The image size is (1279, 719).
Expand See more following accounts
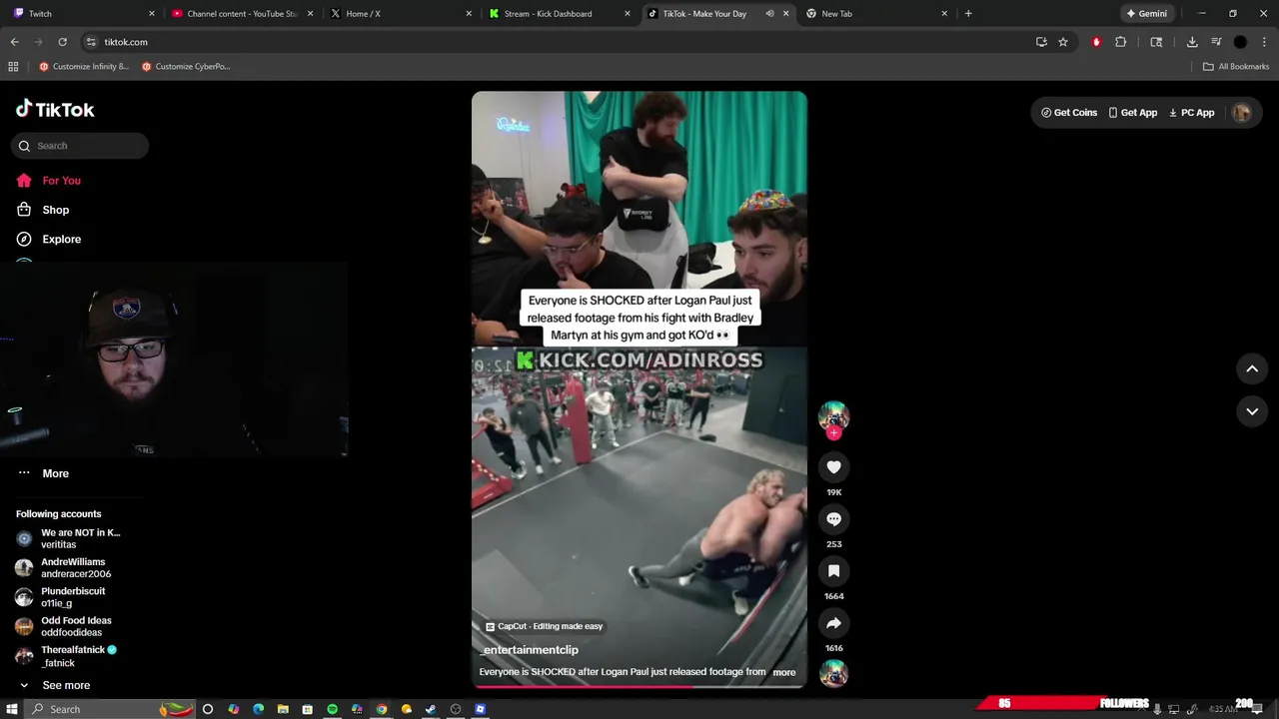(56, 685)
